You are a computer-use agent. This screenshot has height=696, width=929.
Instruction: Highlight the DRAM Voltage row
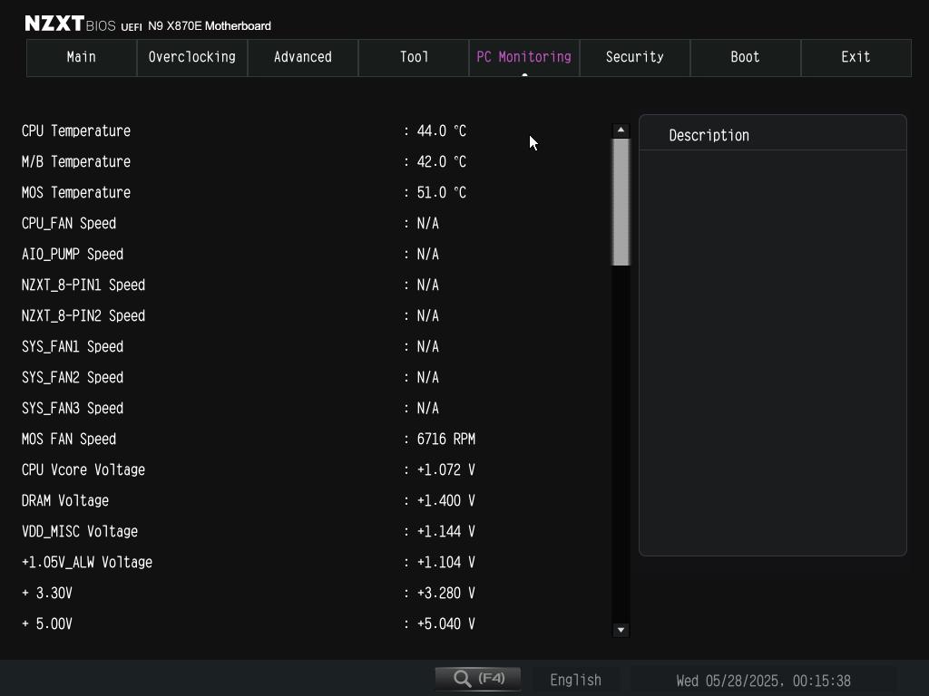(65, 501)
